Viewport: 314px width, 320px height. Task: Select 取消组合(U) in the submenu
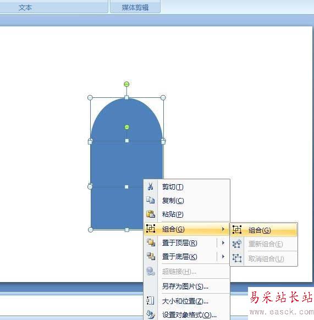(x=263, y=259)
